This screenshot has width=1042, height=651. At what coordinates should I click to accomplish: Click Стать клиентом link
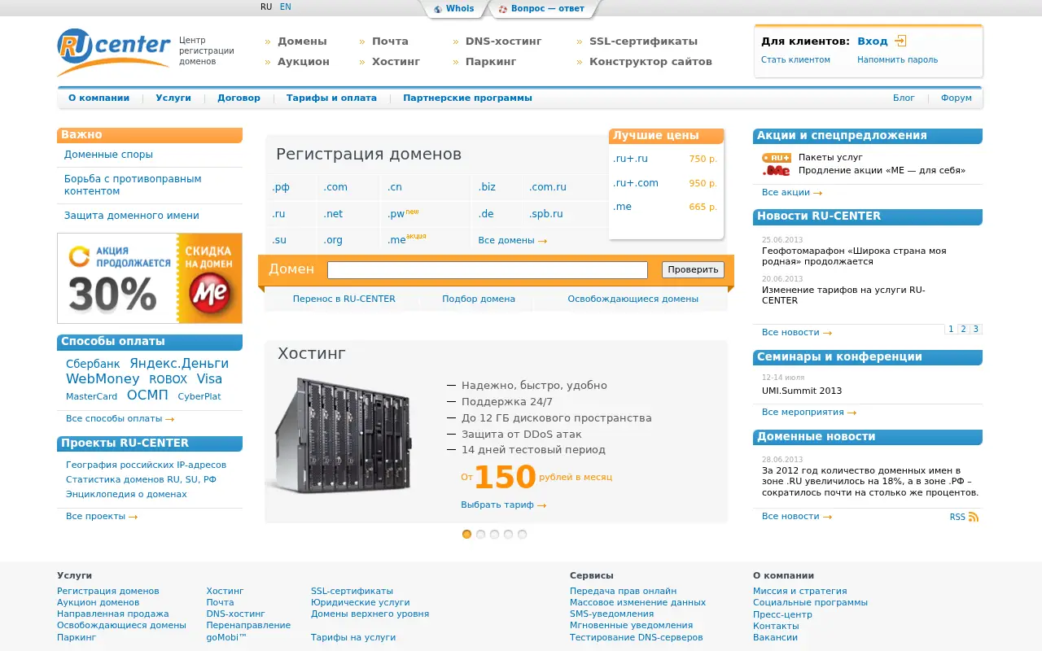coord(795,60)
